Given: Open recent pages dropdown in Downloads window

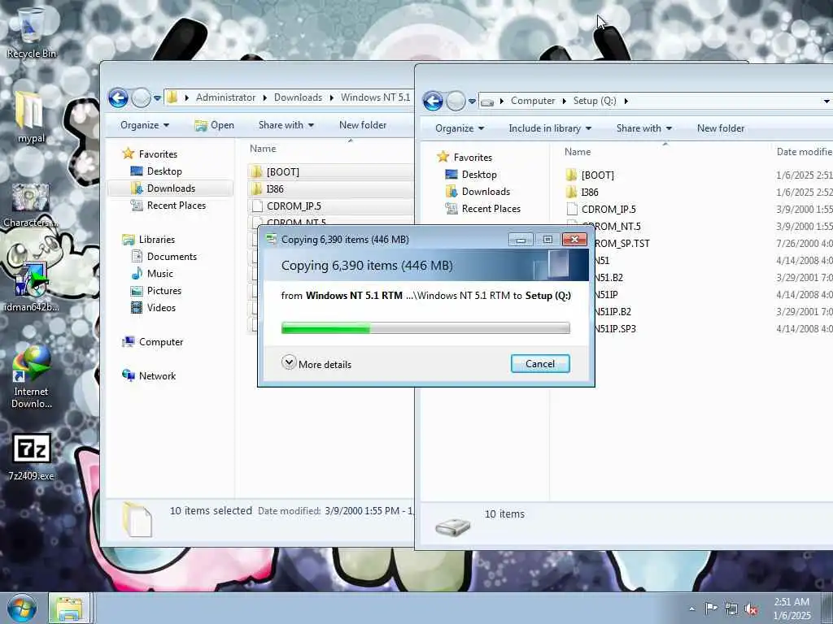Looking at the screenshot, I should (x=157, y=98).
